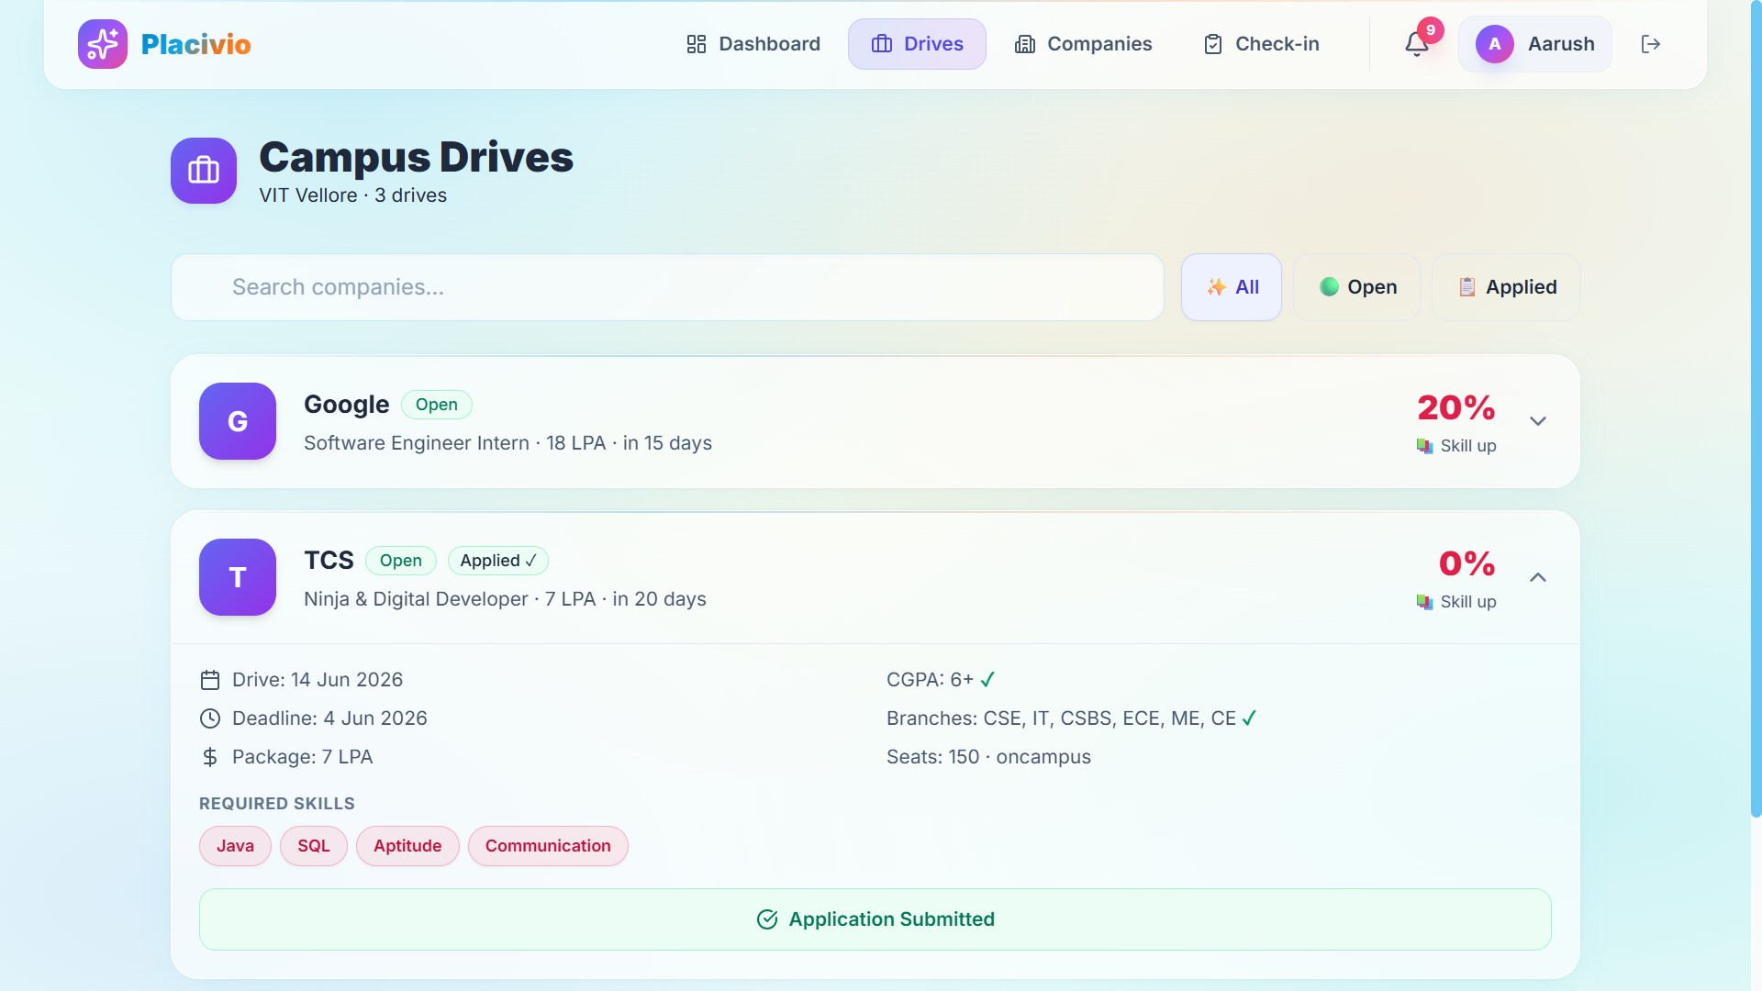Click the Campus Drives heading

point(416,157)
